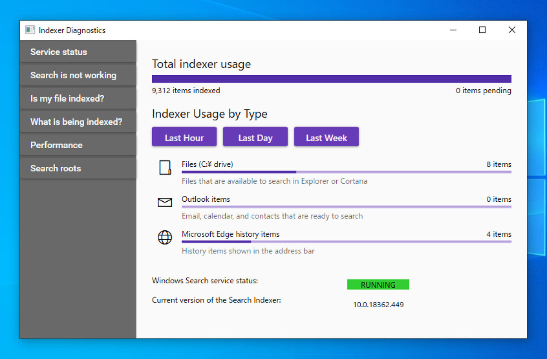
Task: Open the Search roots section
Action: [78, 168]
